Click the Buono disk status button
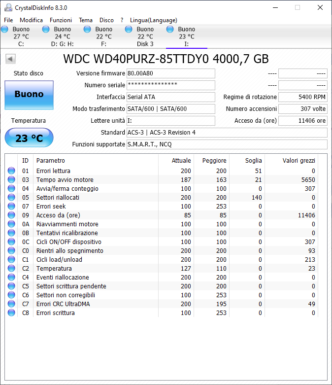 (29, 95)
